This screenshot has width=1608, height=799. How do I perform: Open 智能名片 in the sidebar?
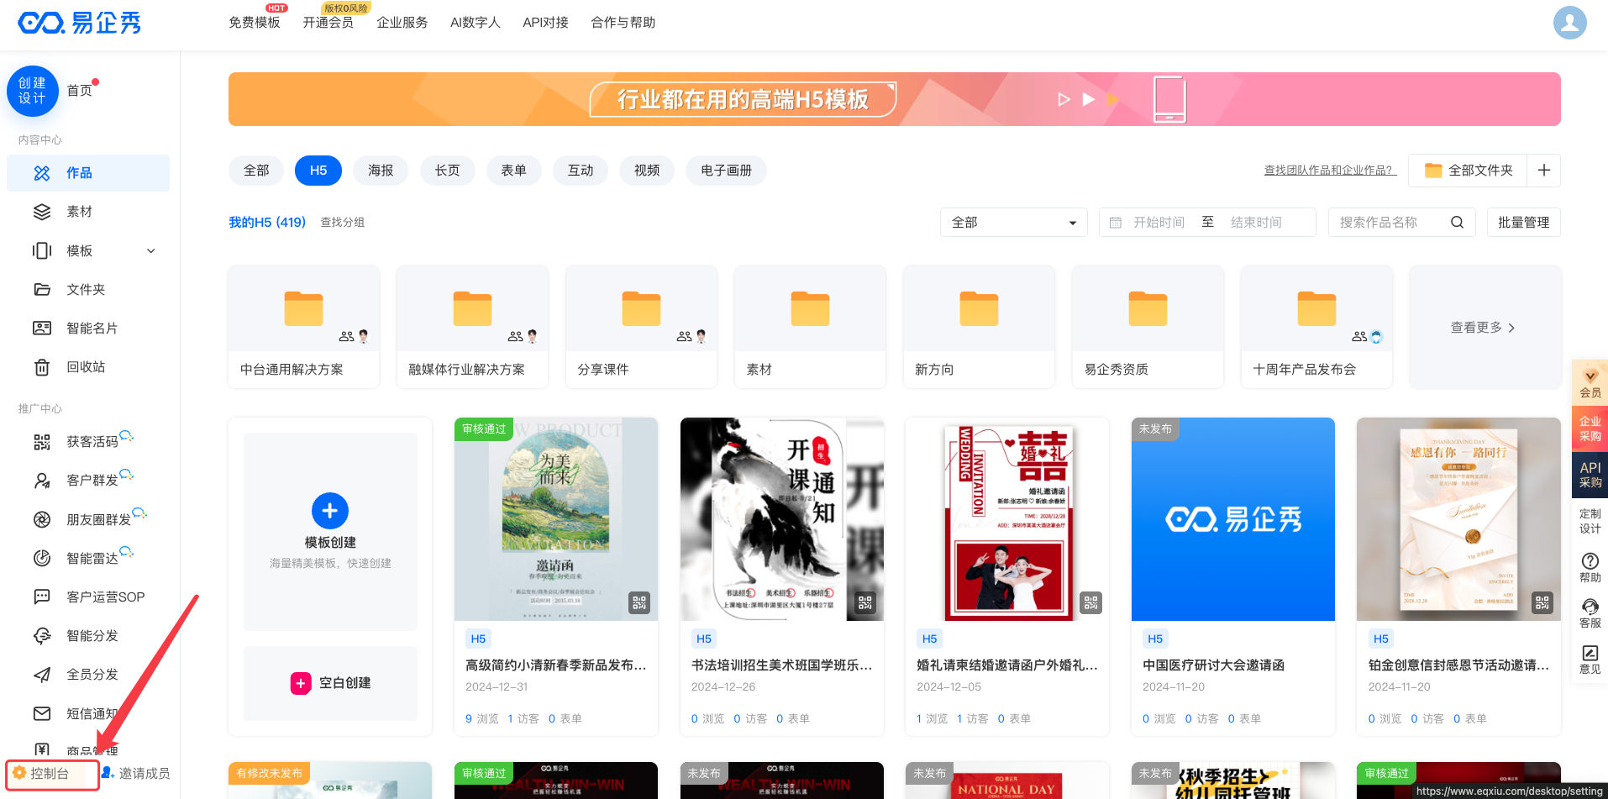(x=92, y=329)
